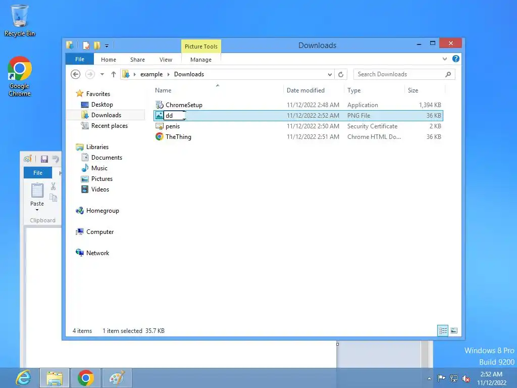Sort files by the Type column

[354, 90]
